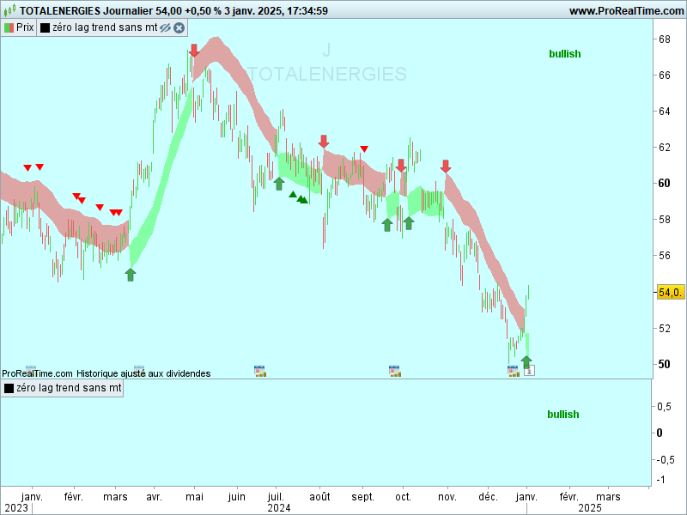Click the 68 price axis label
Screen dimensions: 687x515
(665, 39)
